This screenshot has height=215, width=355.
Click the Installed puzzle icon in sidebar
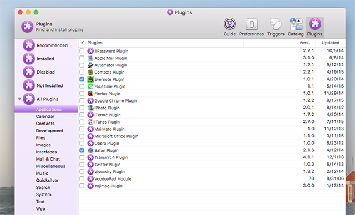point(29,59)
